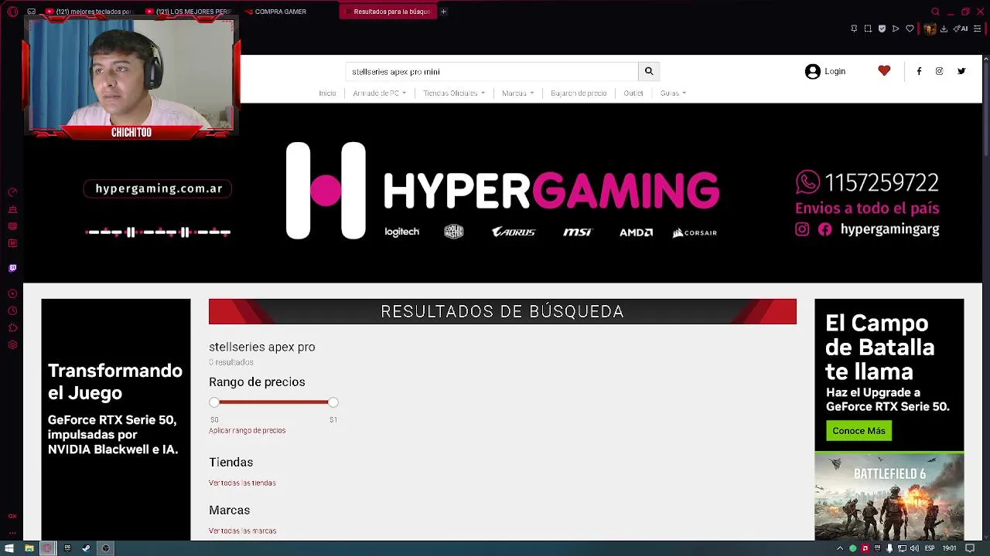Visit the site's Instagram icon in header
Screen dimensions: 990x556
coord(940,71)
